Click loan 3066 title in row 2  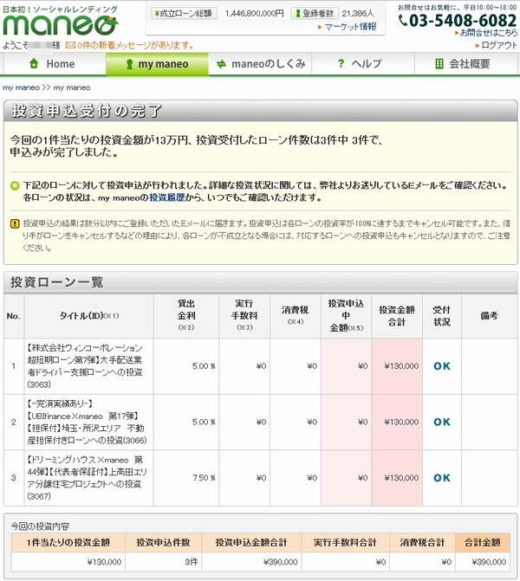pos(87,422)
